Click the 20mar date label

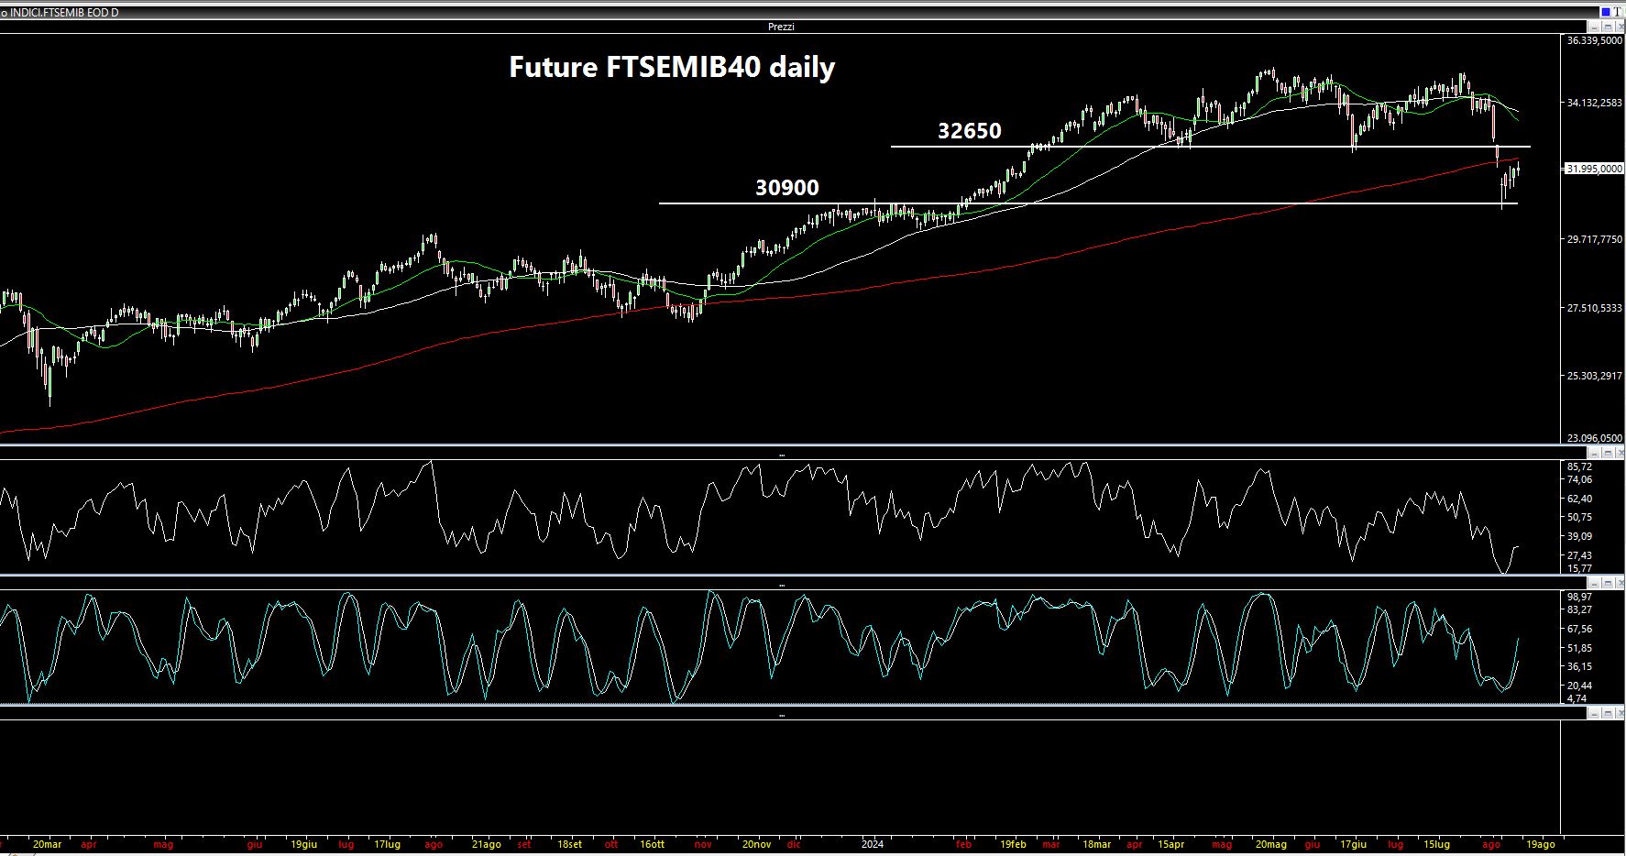[x=47, y=844]
